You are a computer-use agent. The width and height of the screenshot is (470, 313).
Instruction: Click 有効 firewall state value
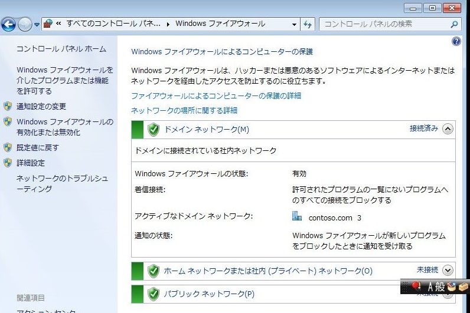pos(299,173)
